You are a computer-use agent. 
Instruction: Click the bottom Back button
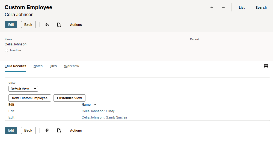[28, 131]
